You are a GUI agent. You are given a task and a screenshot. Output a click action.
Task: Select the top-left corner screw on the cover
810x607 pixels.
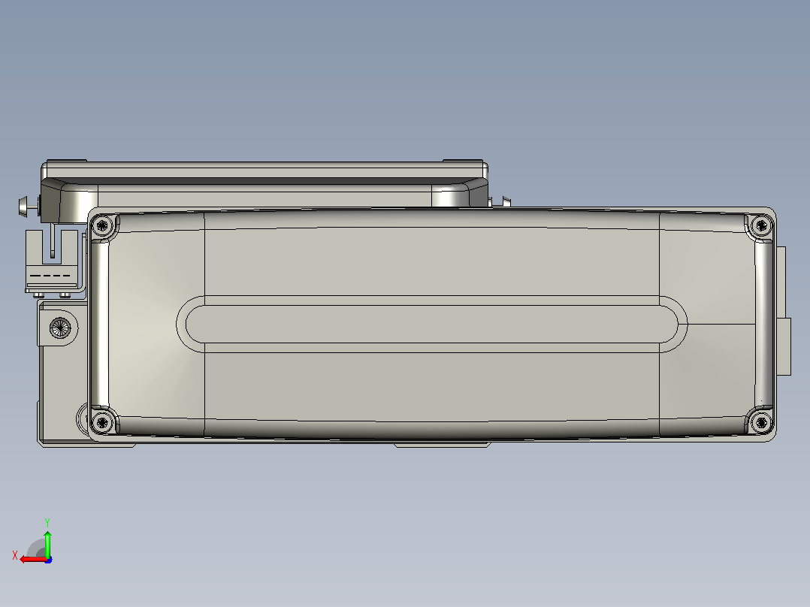coord(101,225)
